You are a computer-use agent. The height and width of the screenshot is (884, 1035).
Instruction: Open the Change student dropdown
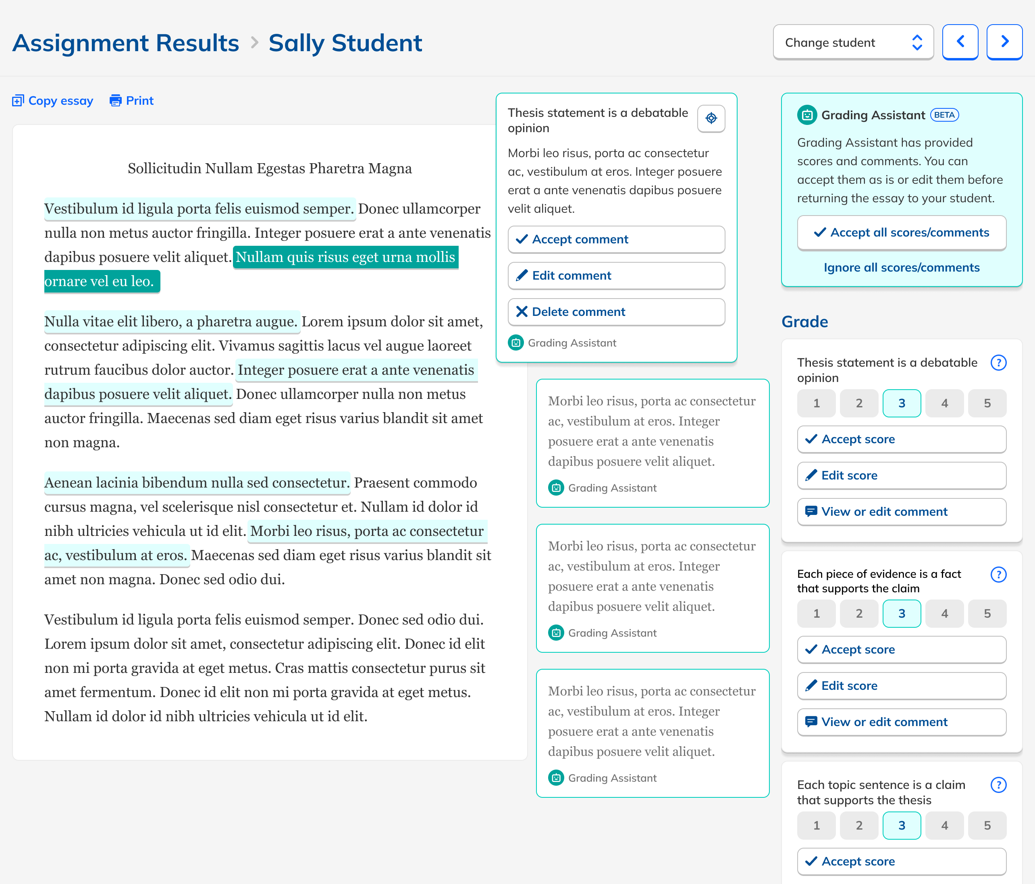click(853, 42)
